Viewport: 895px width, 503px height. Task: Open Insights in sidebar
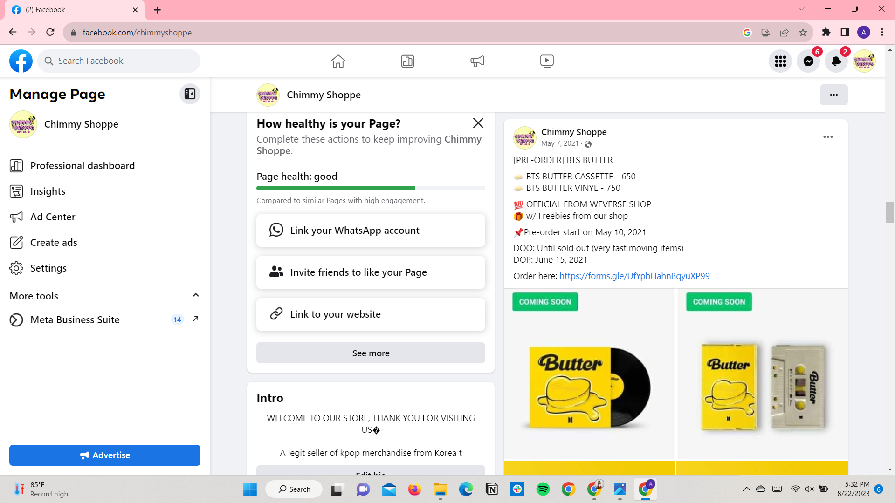pyautogui.click(x=48, y=191)
